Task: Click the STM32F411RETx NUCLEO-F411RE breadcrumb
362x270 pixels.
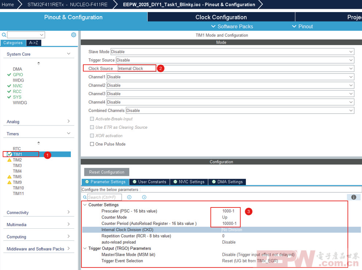Action: pos(68,4)
